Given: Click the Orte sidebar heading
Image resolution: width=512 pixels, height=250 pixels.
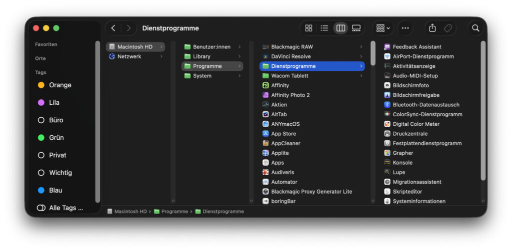Looking at the screenshot, I should pos(40,58).
